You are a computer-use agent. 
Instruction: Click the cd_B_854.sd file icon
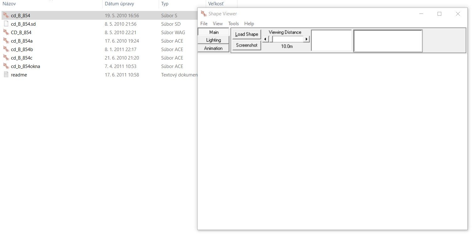[x=6, y=23]
